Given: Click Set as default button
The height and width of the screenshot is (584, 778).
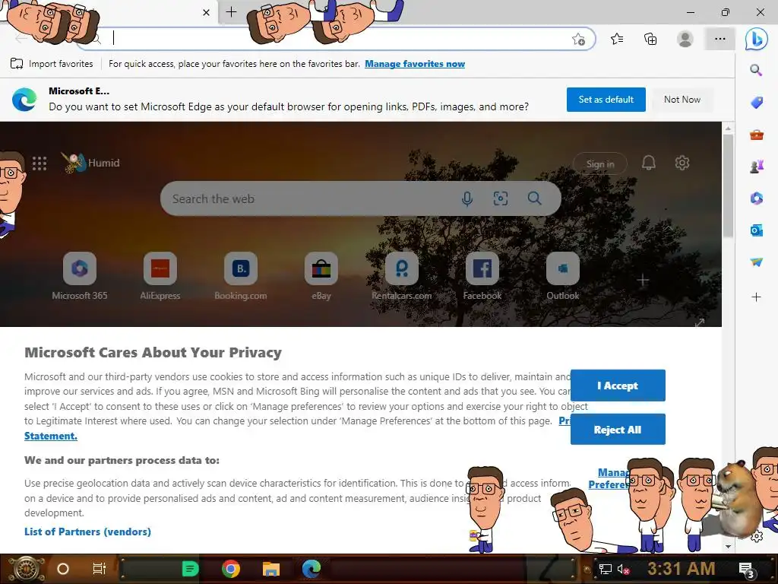Looking at the screenshot, I should (x=606, y=100).
